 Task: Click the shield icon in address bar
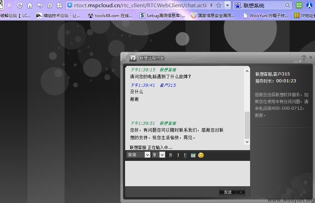[x=70, y=5]
